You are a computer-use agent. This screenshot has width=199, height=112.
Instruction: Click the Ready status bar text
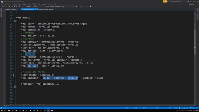pos(4,108)
